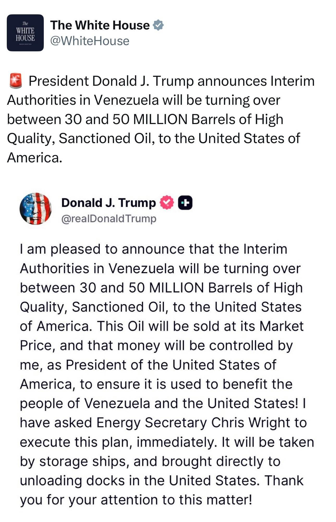Click the @realDonaldTrump handle
Image resolution: width=336 pixels, height=522 pixels.
(109, 218)
